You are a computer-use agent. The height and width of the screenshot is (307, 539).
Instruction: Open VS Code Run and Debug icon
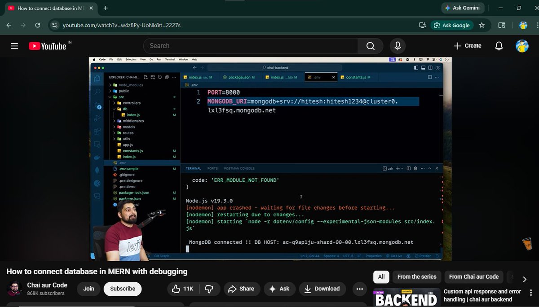coord(97,118)
